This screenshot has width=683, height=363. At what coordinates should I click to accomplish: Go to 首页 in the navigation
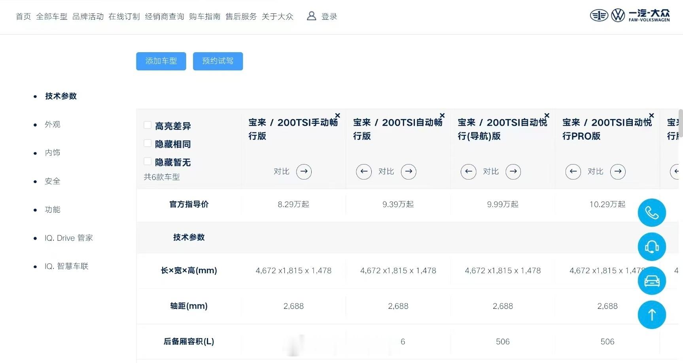tap(23, 17)
